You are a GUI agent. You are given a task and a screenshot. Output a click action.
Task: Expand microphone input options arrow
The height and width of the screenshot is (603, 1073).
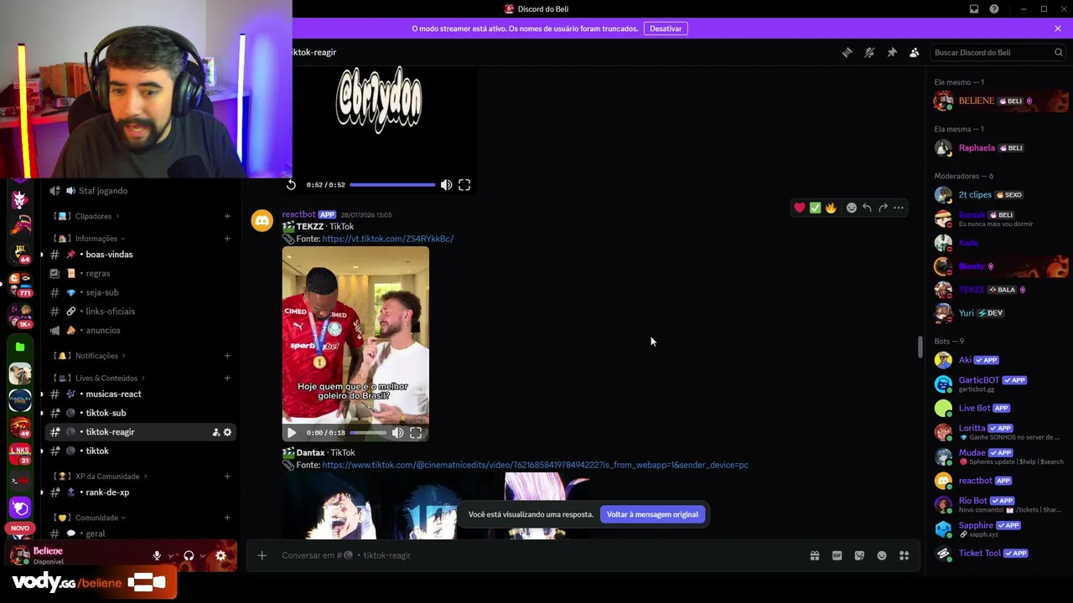click(x=171, y=555)
